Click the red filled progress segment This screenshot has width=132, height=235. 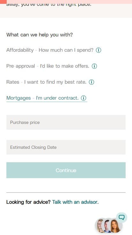(x=3, y=2)
